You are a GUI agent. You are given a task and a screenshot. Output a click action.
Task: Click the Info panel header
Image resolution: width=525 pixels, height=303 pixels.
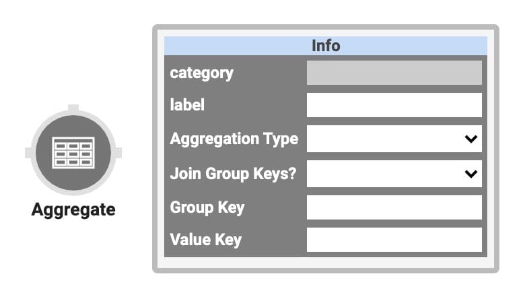[326, 46]
